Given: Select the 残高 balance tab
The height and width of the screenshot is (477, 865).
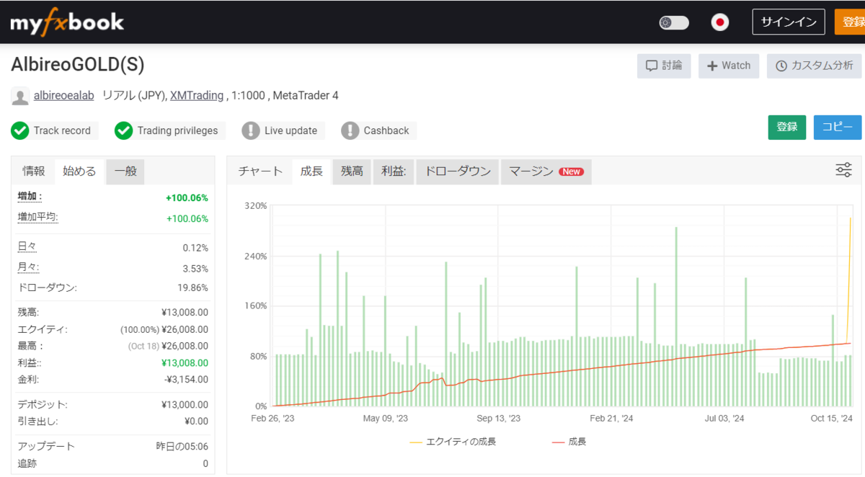Looking at the screenshot, I should [352, 171].
